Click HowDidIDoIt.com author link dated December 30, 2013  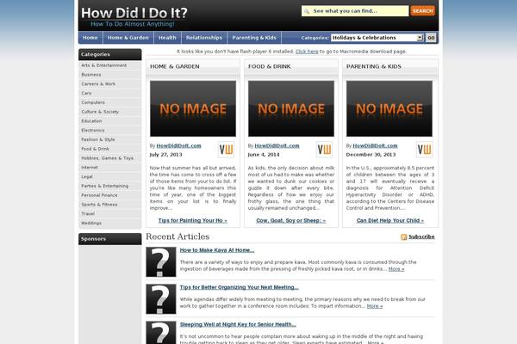[x=375, y=146]
